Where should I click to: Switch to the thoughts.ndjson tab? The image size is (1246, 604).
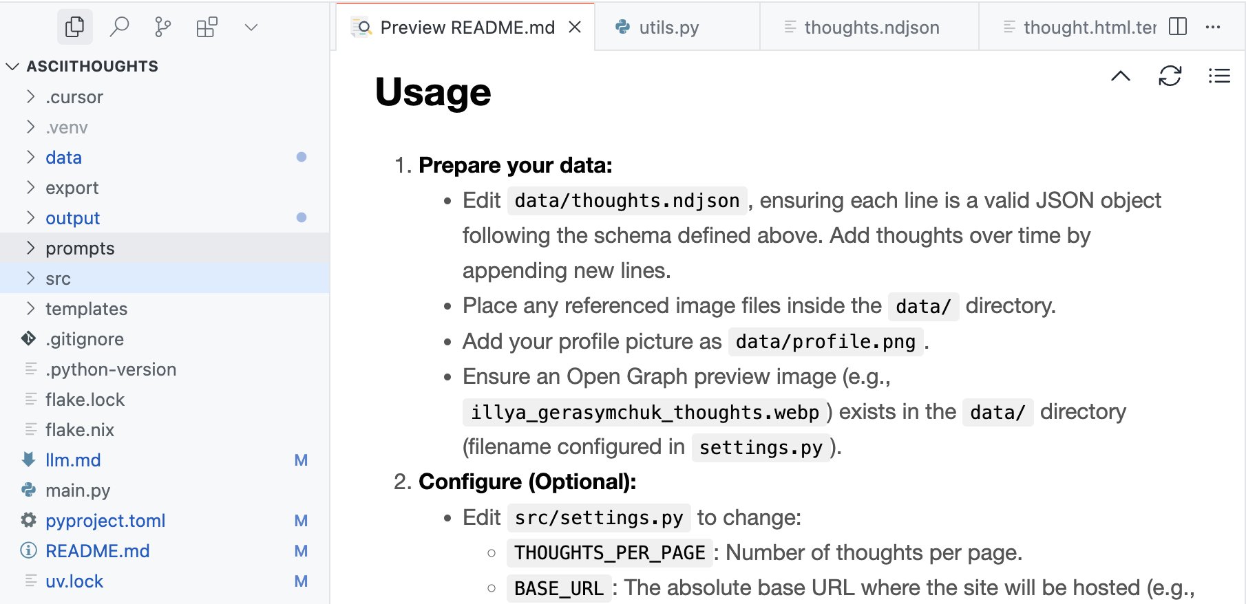click(871, 28)
